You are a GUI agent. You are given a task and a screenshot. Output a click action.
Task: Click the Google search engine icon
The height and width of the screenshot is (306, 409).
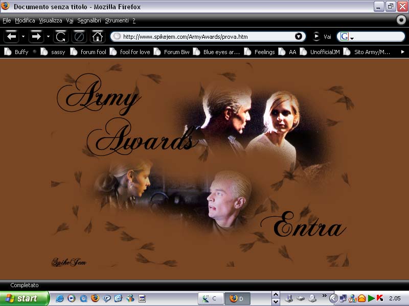[x=344, y=36]
